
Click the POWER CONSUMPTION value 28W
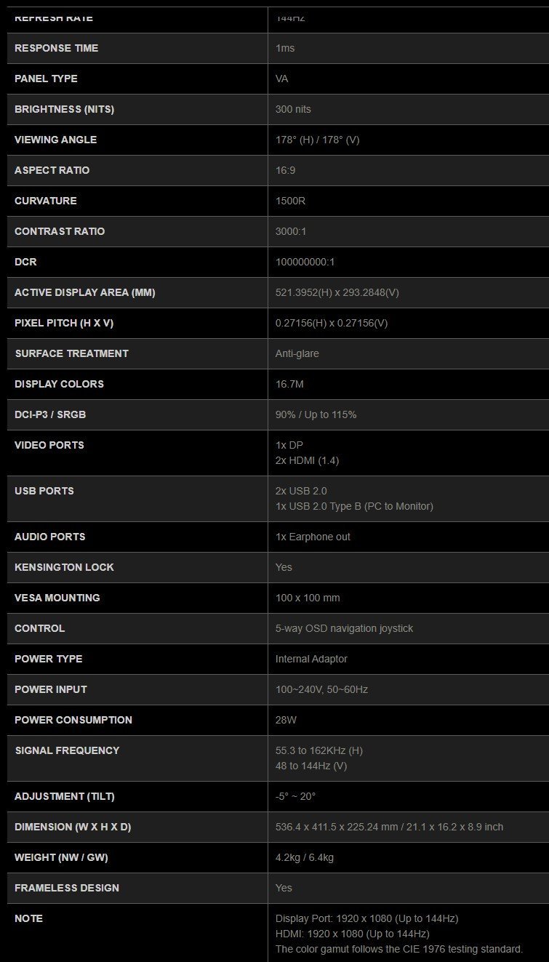pyautogui.click(x=286, y=720)
